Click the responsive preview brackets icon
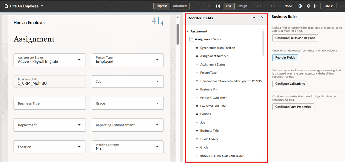This screenshot has height=163, width=345. [x=218, y=6]
